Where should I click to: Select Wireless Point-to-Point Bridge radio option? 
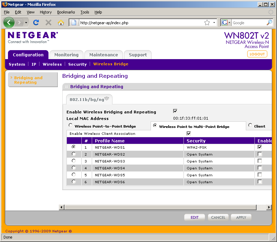[x=71, y=126]
